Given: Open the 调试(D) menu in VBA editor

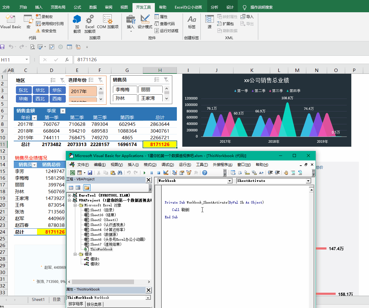Looking at the screenshot, I should click(x=167, y=165).
